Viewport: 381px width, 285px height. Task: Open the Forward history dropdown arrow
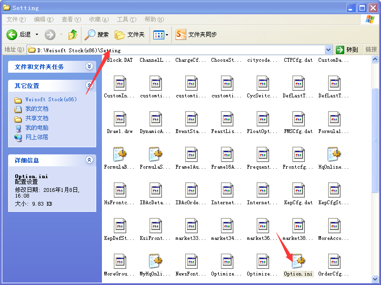click(x=61, y=35)
